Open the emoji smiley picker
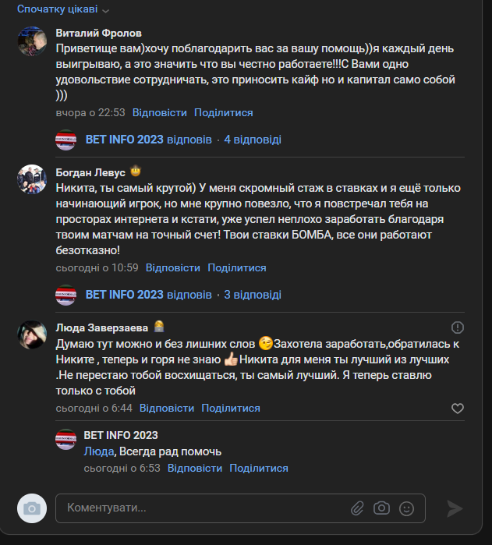 (406, 508)
